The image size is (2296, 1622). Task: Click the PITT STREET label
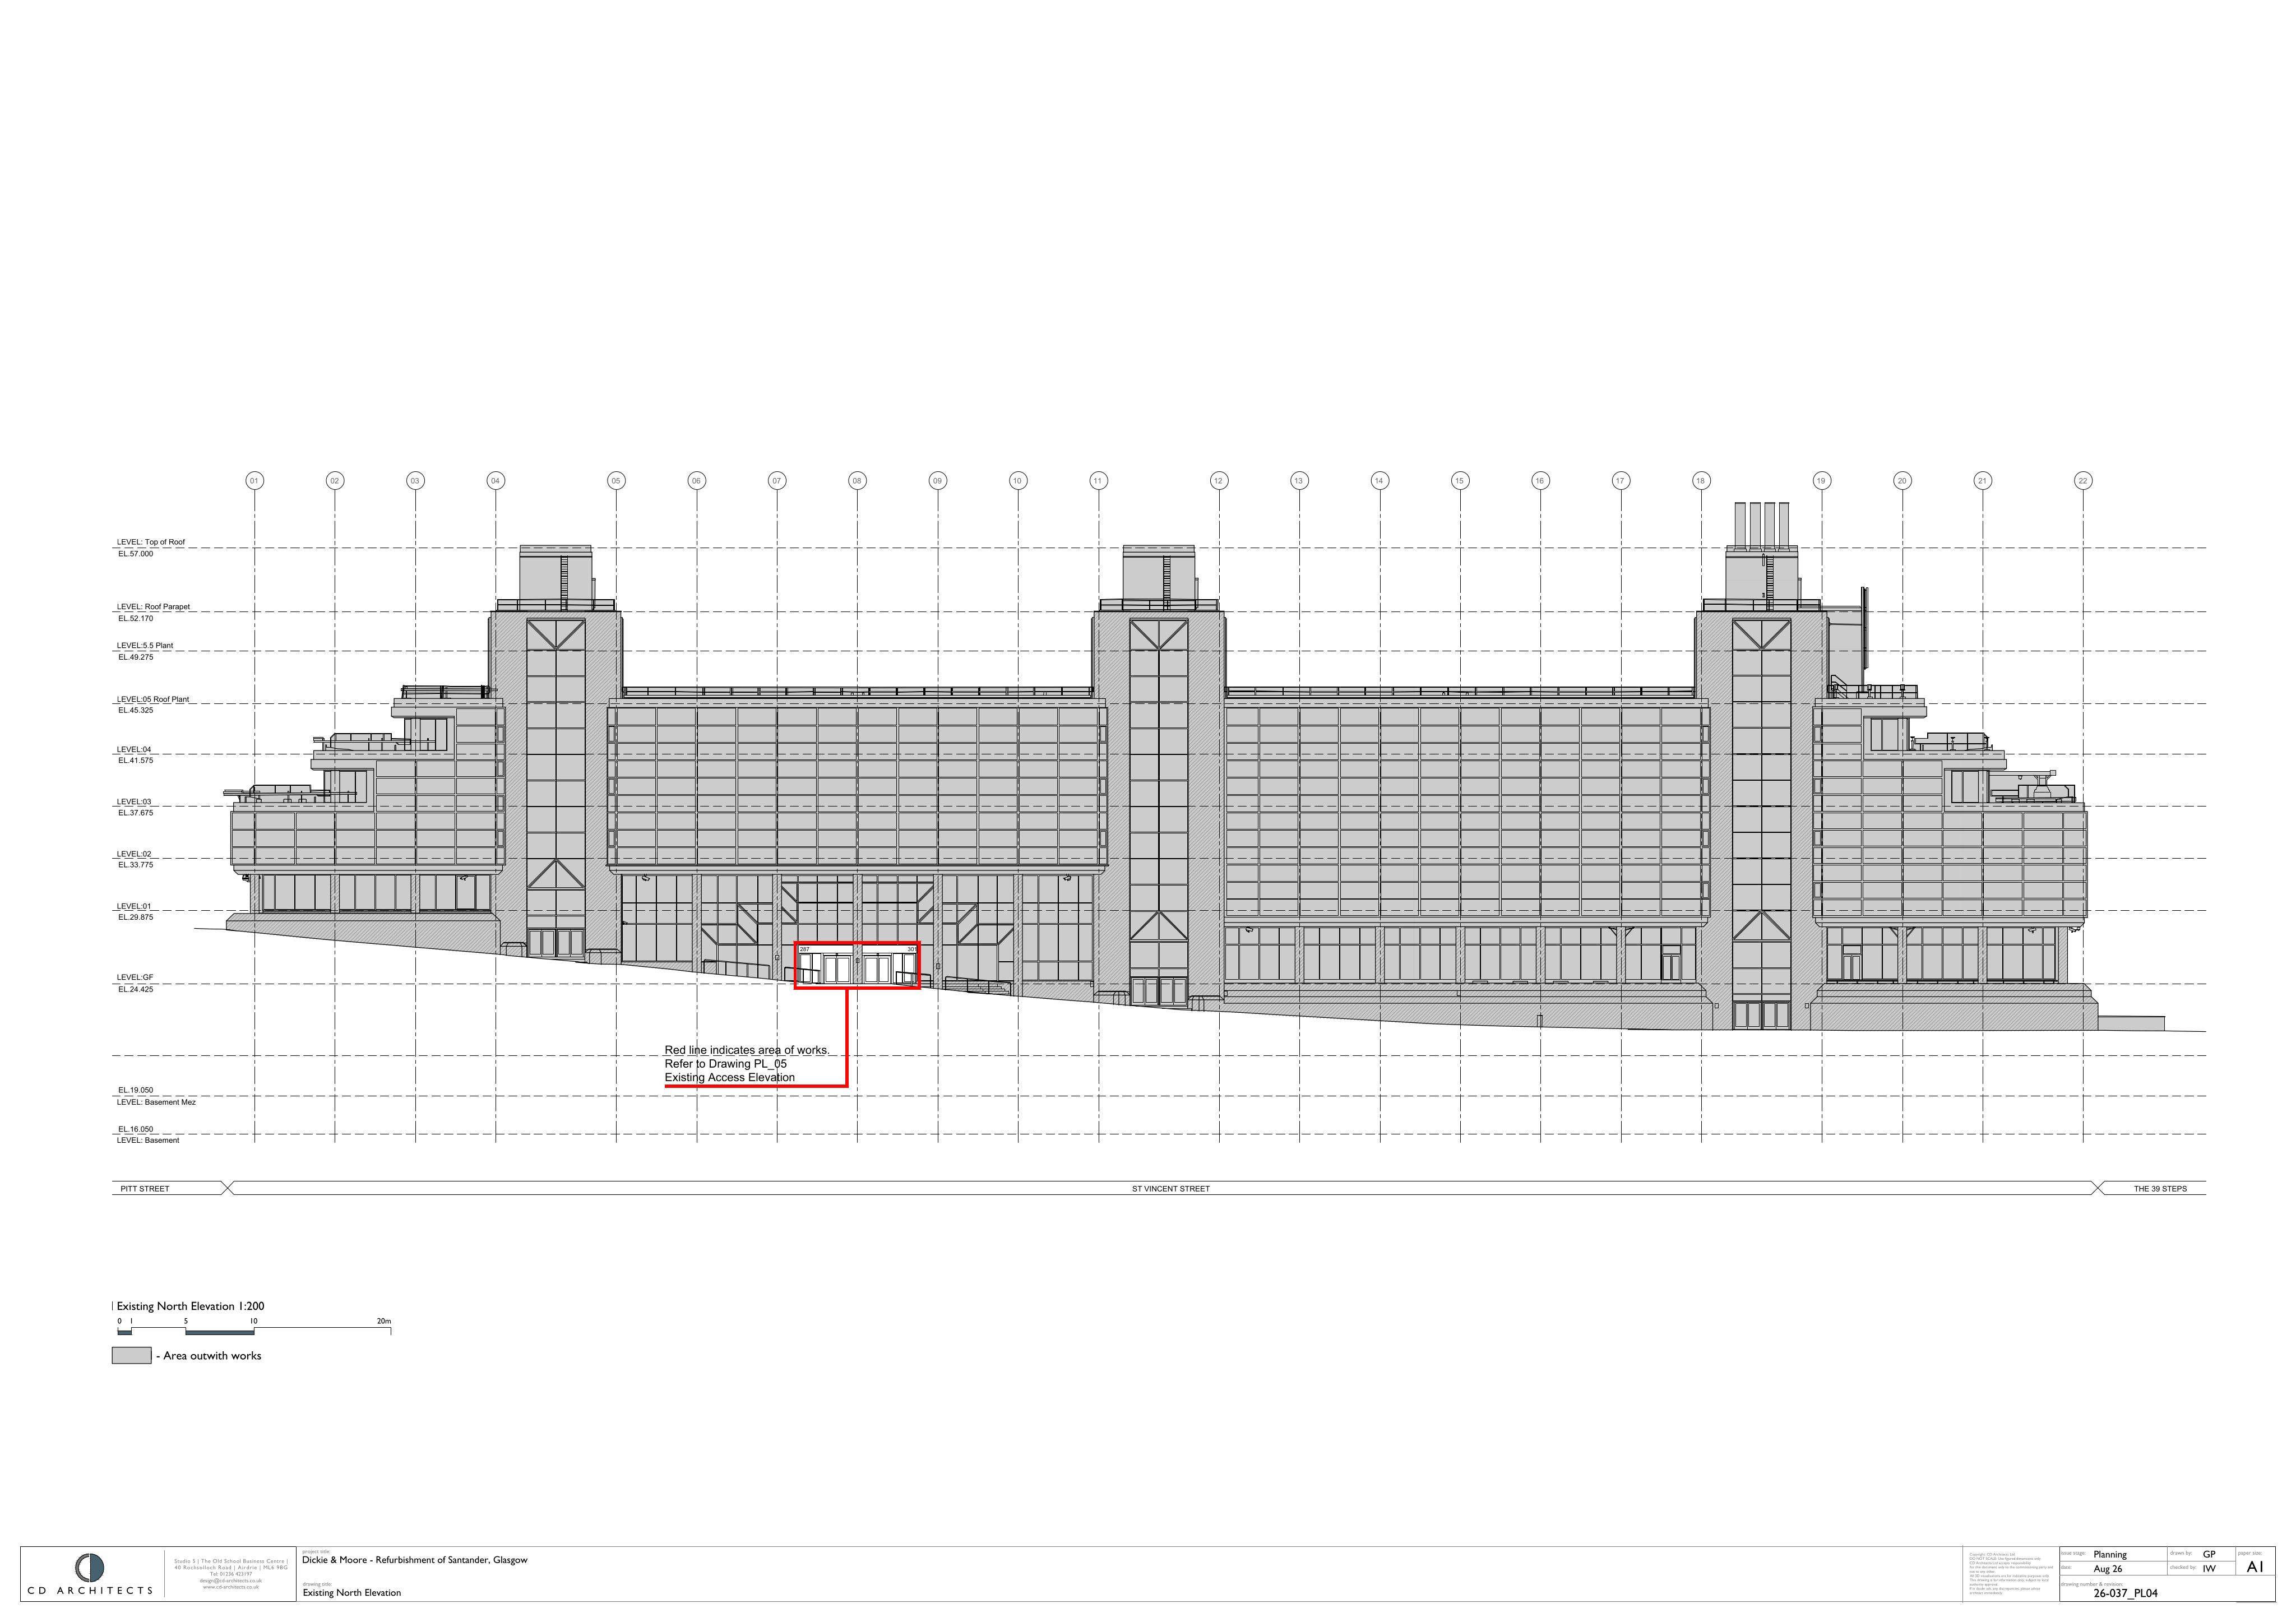[x=145, y=1189]
